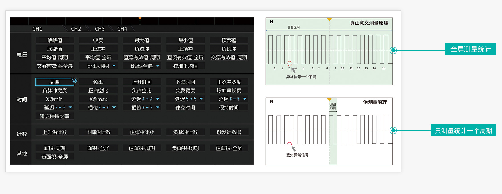Click teal circle marker on lower waveform diagram

tap(393, 130)
